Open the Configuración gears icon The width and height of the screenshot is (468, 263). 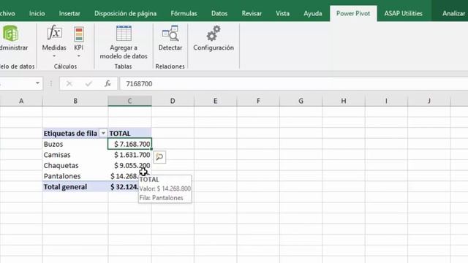pos(214,33)
